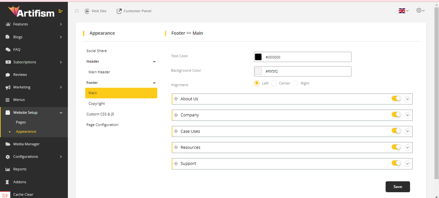Open the Visit Site link
This screenshot has height=198, width=439.
point(96,11)
